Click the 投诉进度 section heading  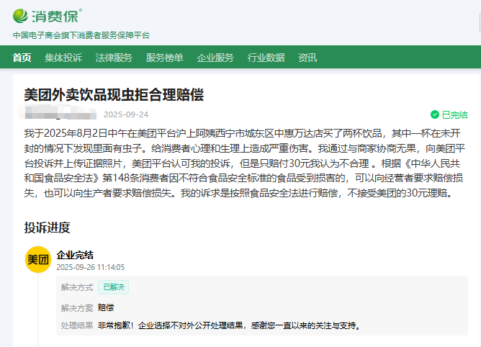click(48, 227)
